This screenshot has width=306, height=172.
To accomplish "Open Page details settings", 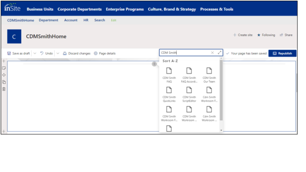I will [x=105, y=53].
